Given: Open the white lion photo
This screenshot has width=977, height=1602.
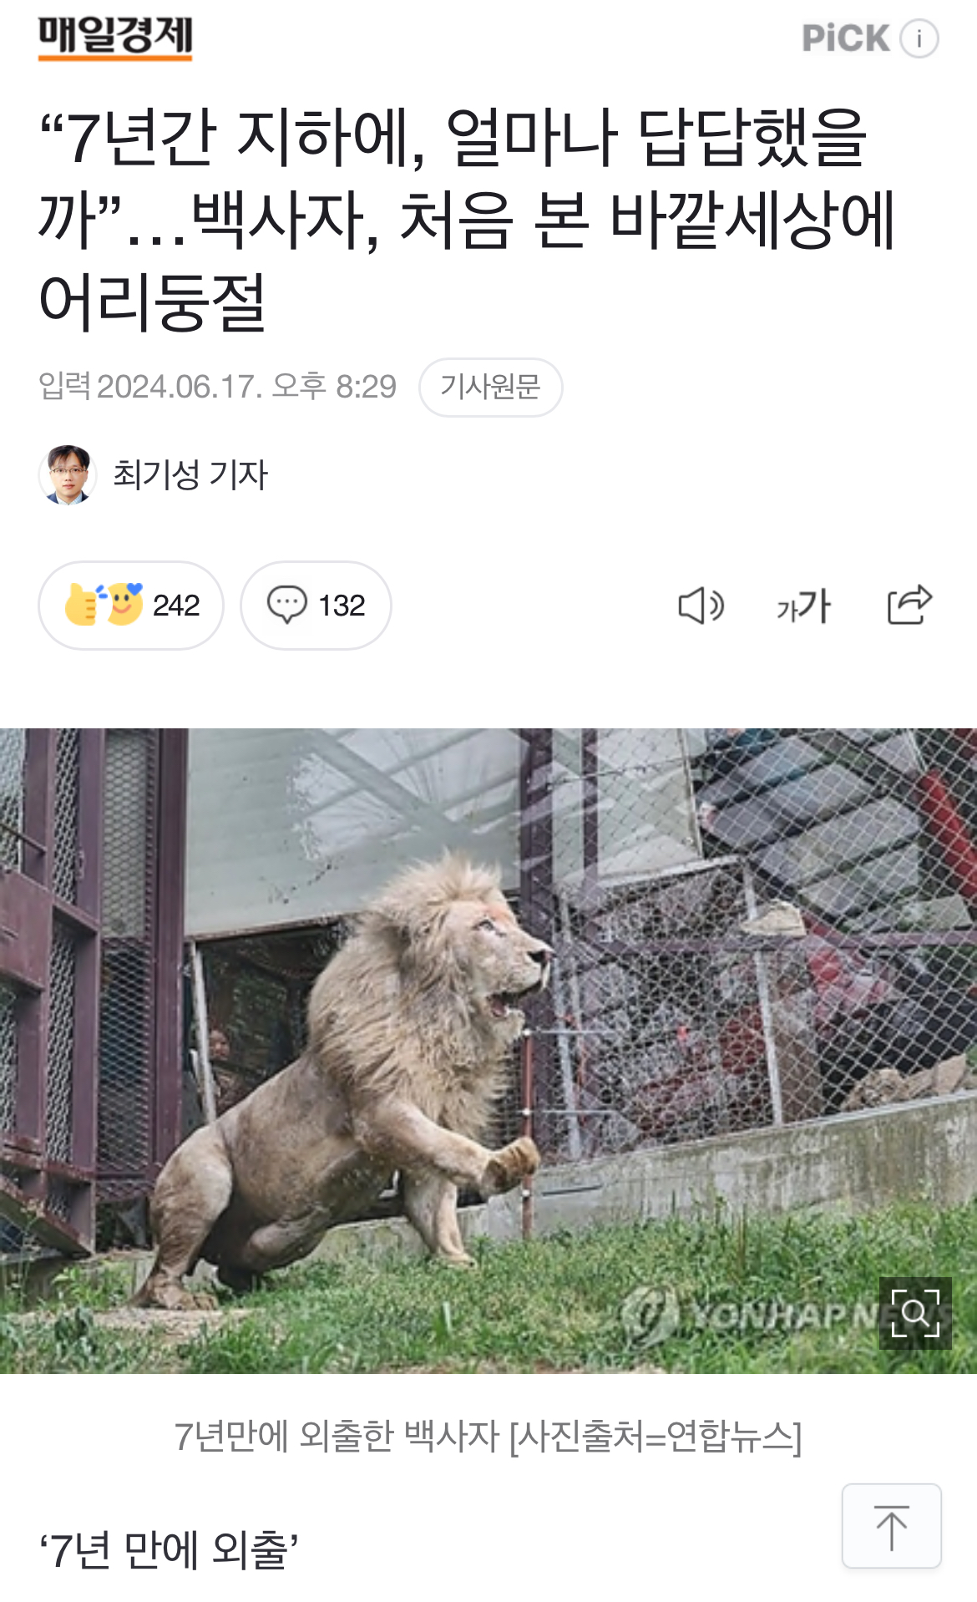Looking at the screenshot, I should [x=488, y=1051].
